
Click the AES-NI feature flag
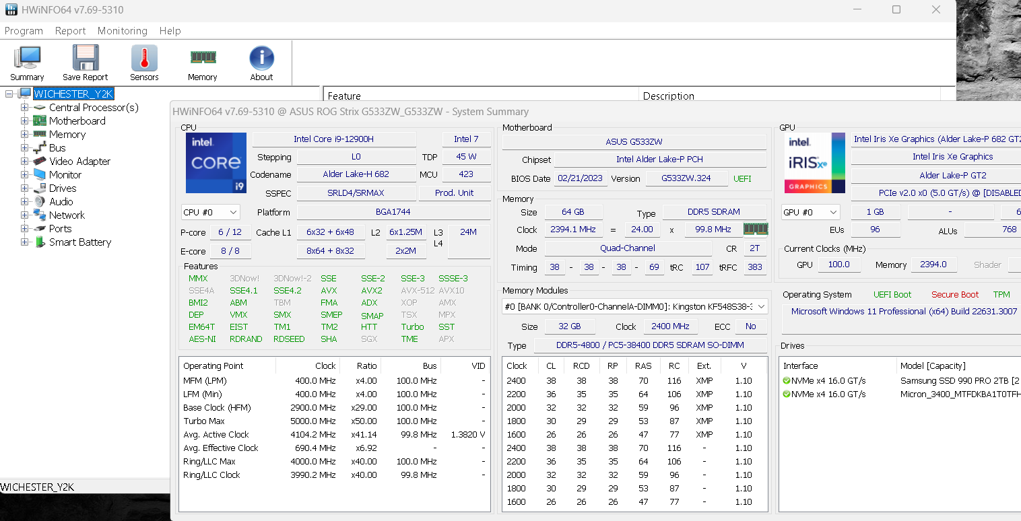coord(202,339)
